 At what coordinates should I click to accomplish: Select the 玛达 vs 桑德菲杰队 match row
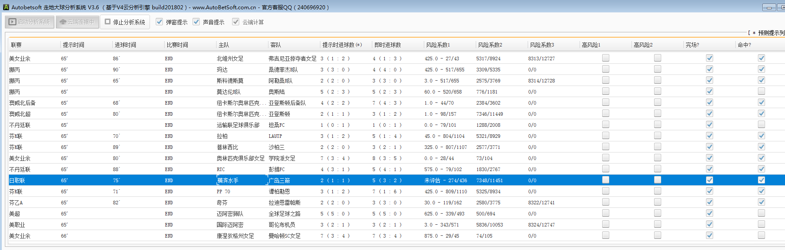(x=222, y=70)
